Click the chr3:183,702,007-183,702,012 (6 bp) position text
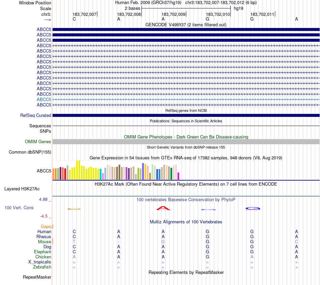This screenshot has width=320, height=285. pos(221,3)
